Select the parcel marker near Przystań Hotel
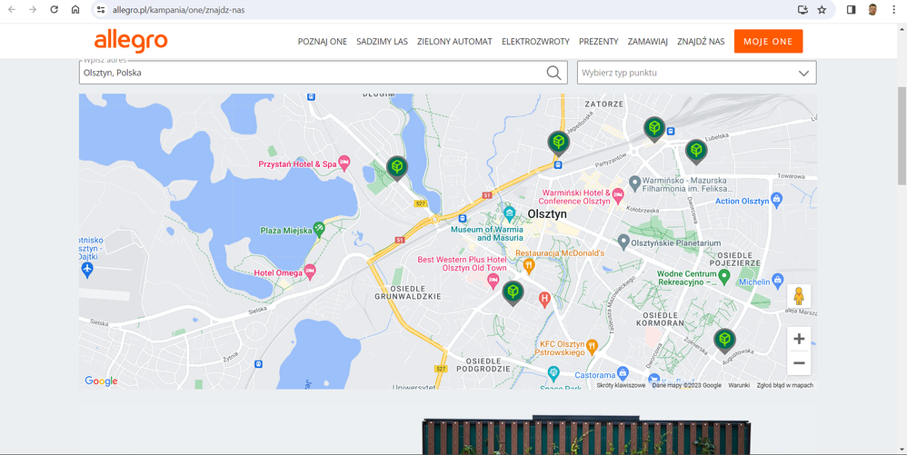907x455 pixels. tap(397, 168)
